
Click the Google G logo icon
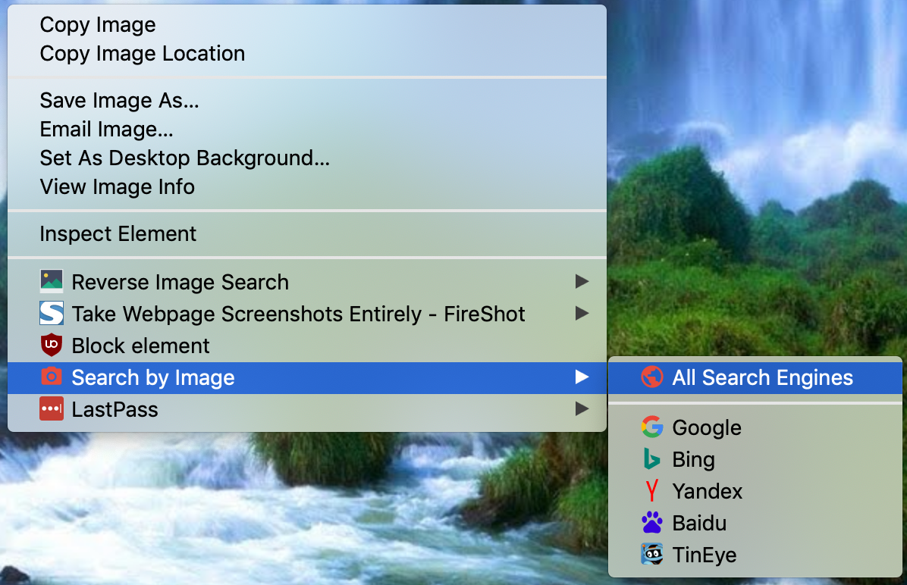point(651,427)
